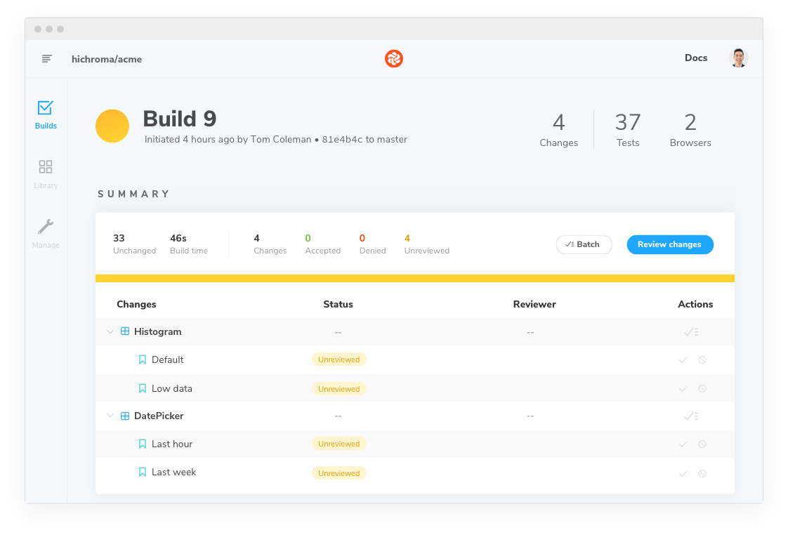The width and height of the screenshot is (788, 535).
Task: Click the bookmark icon beside Last hour
Action: pyautogui.click(x=143, y=444)
